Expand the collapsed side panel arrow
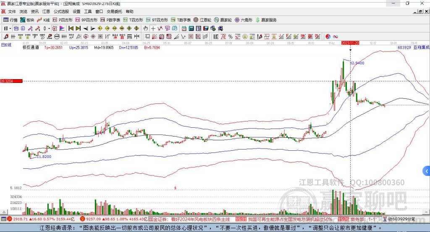Image resolution: width=430 pixels, height=232 pixels. (x=427, y=171)
